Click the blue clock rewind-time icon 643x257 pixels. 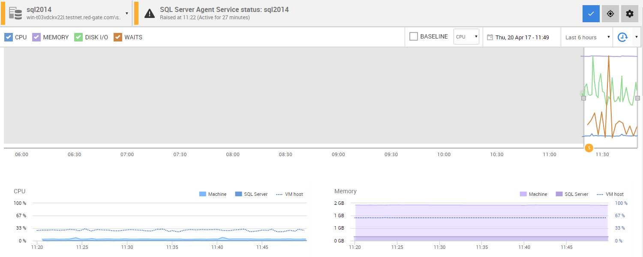pos(622,37)
